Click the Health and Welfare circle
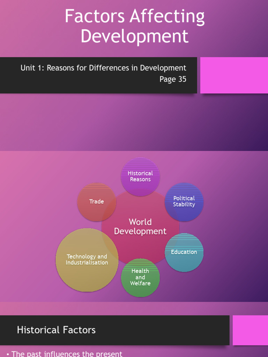The width and height of the screenshot is (268, 357). pos(140,278)
